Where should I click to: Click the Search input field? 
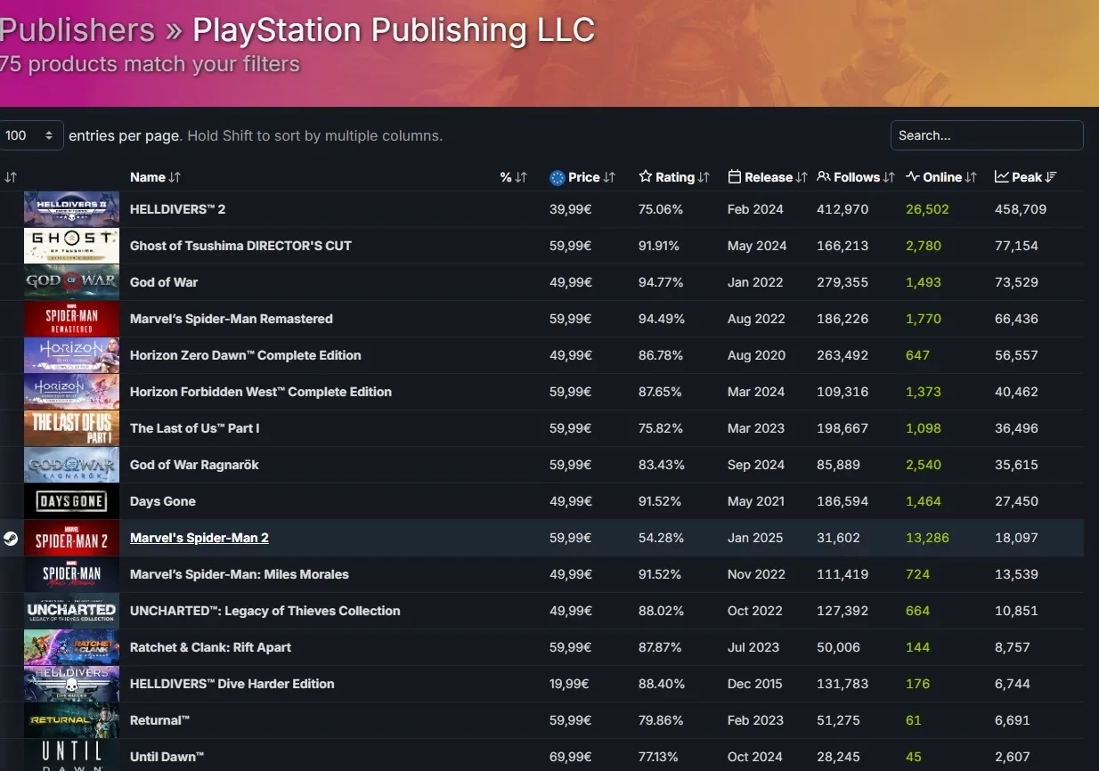[986, 135]
